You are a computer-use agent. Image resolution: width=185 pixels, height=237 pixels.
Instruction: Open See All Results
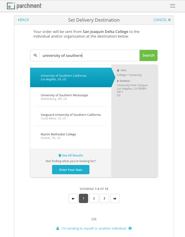[72, 155]
